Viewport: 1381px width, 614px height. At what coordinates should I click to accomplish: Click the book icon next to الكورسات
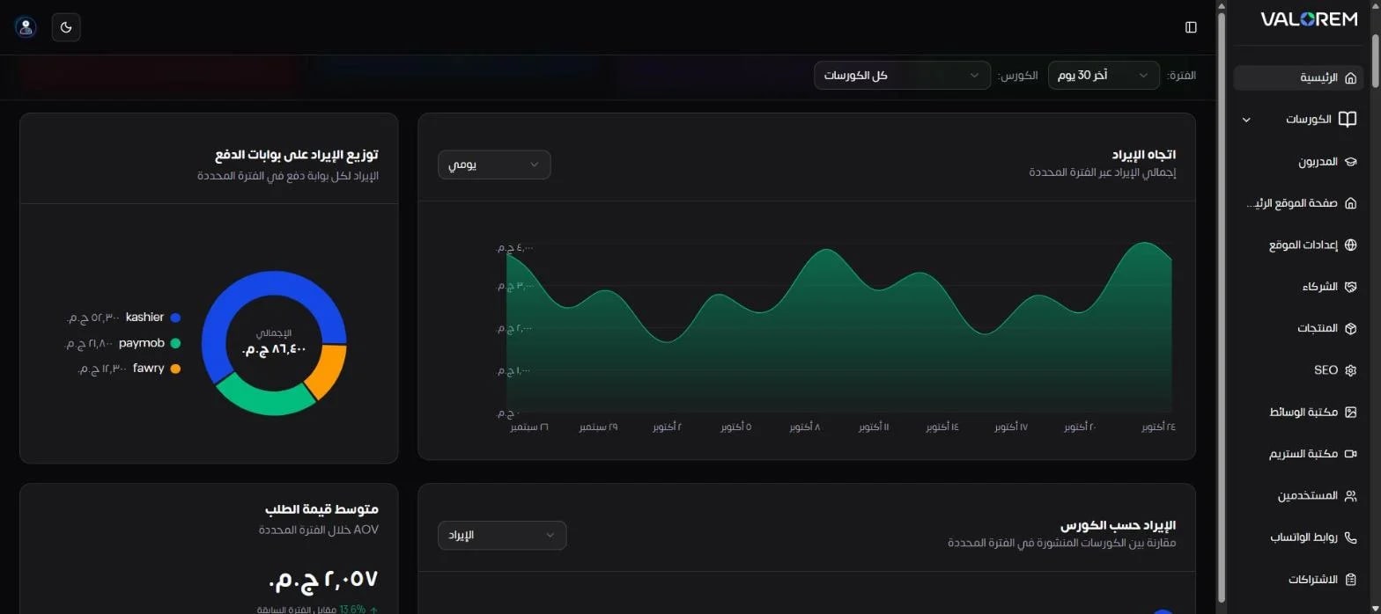click(x=1348, y=119)
